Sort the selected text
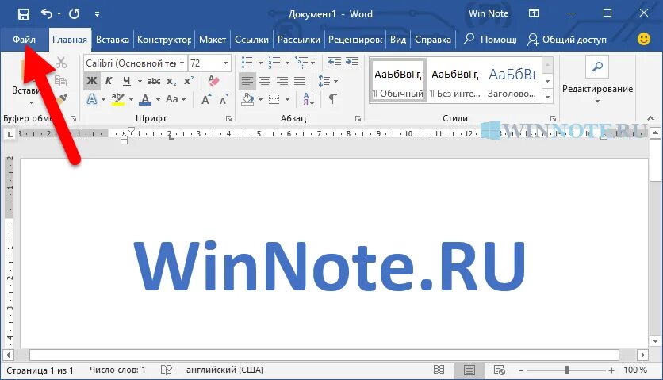This screenshot has height=380, width=663. [309, 99]
